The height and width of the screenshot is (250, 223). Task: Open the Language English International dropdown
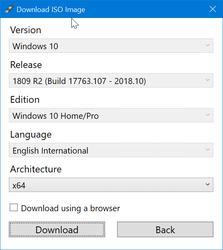tap(111, 150)
